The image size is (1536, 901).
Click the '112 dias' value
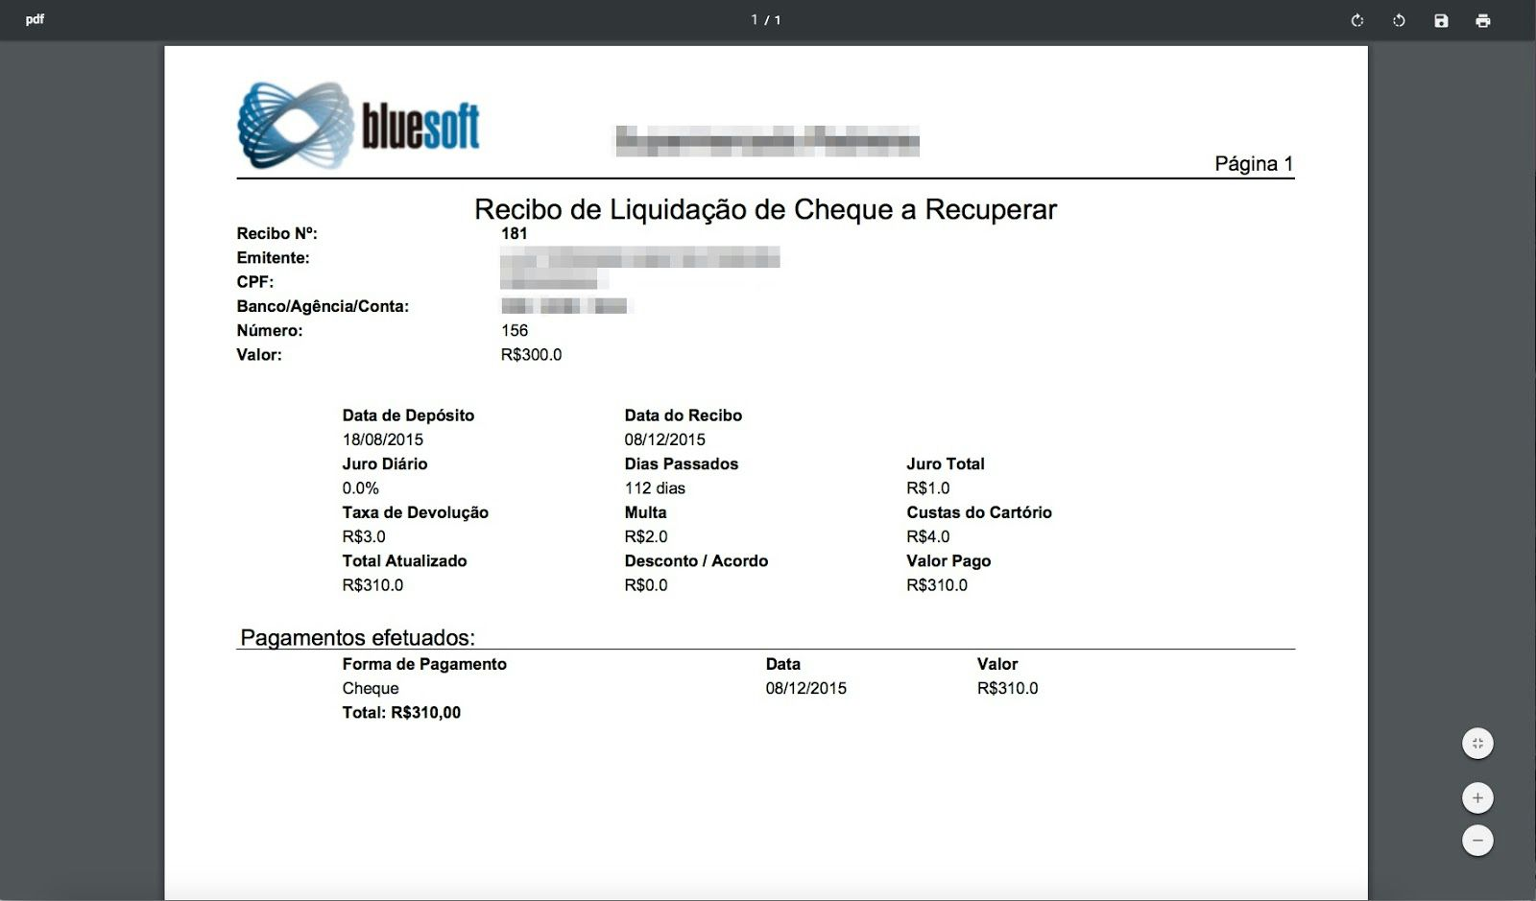tap(655, 488)
